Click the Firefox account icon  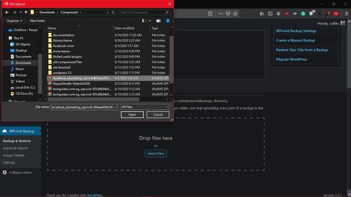(x=278, y=14)
